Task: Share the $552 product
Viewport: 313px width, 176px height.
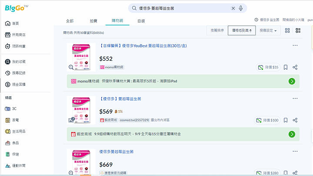Action: [295, 67]
